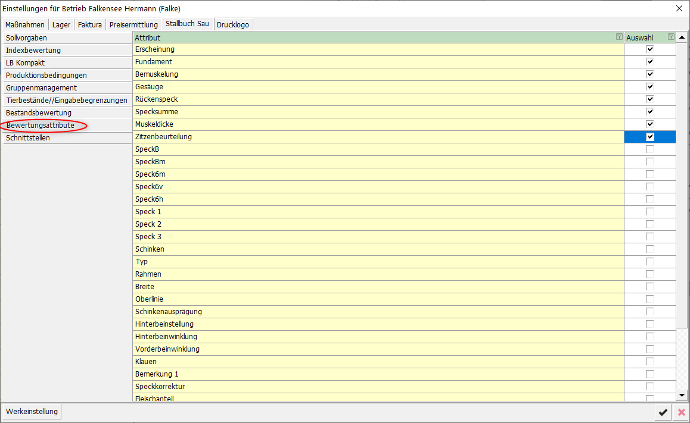
Task: Click the Werkeinstellung button
Action: click(32, 412)
